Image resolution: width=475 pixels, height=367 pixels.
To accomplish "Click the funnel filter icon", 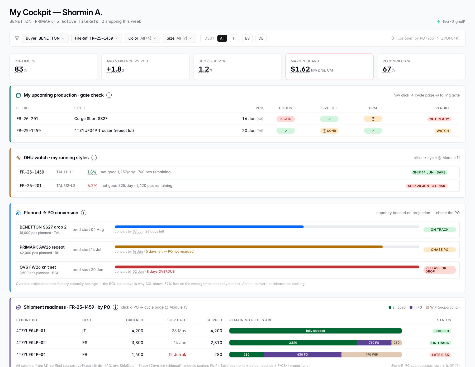I will [17, 38].
